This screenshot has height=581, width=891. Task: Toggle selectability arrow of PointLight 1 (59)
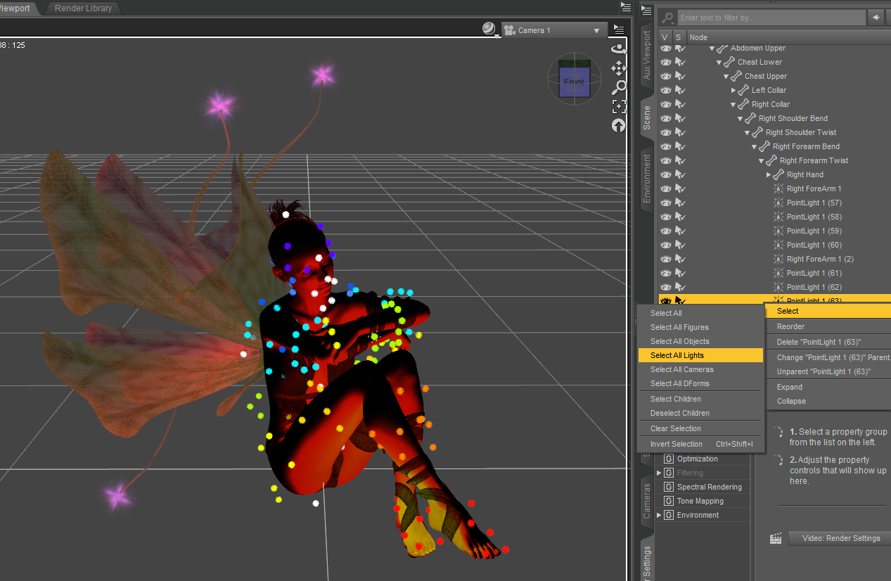tap(680, 231)
